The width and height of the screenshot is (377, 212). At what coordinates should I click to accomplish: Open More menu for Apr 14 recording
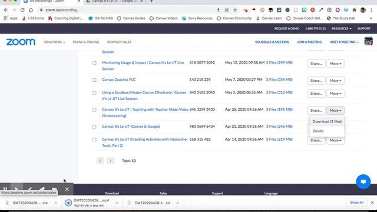tap(335, 140)
